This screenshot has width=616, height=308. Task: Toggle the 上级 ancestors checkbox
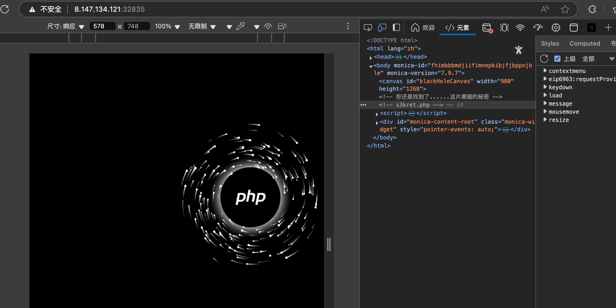coord(557,59)
